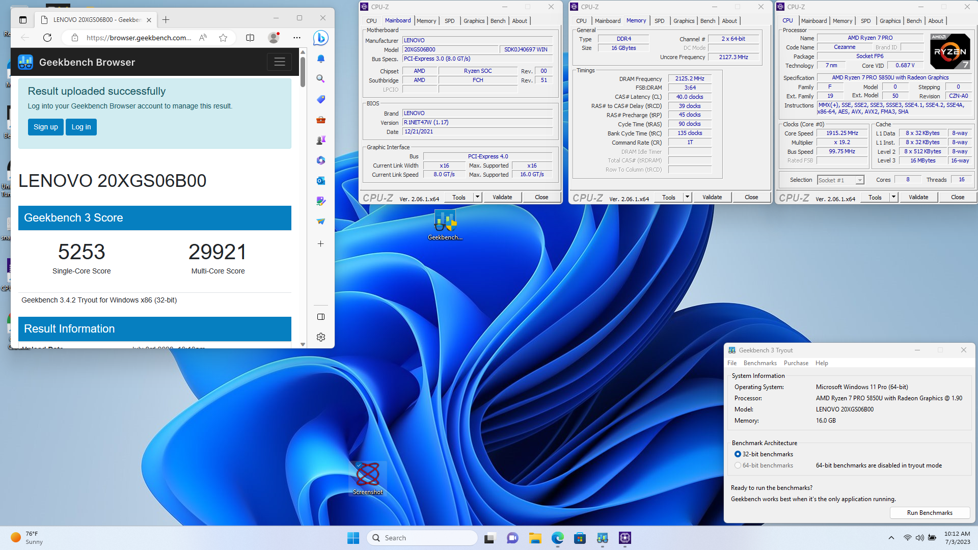978x550 pixels.
Task: Open Windows Start menu
Action: 353,538
